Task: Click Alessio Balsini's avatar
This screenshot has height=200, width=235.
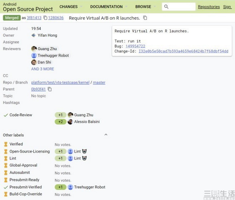Action: click(70, 122)
